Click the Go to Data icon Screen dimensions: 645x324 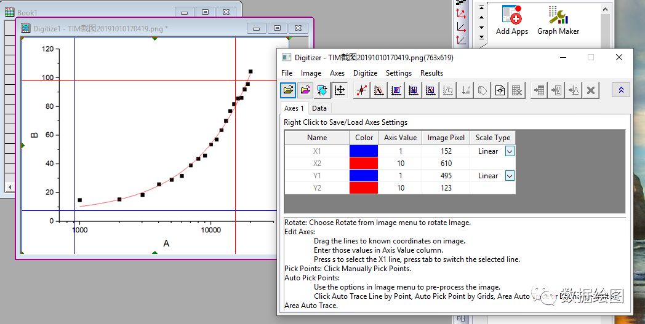click(539, 90)
